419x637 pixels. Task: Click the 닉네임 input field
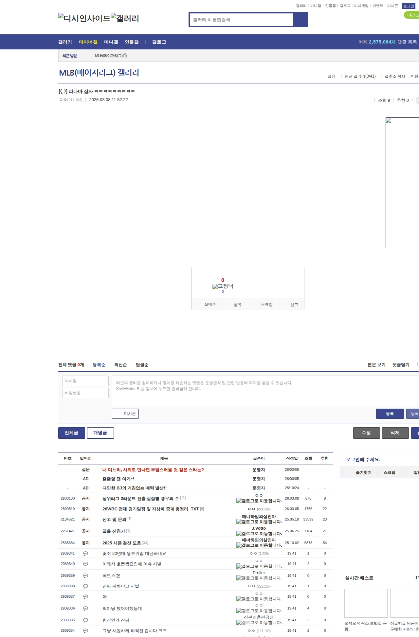85,381
